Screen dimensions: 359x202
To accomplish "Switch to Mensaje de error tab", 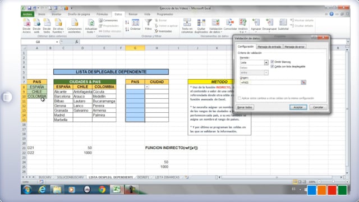I will tap(294, 47).
